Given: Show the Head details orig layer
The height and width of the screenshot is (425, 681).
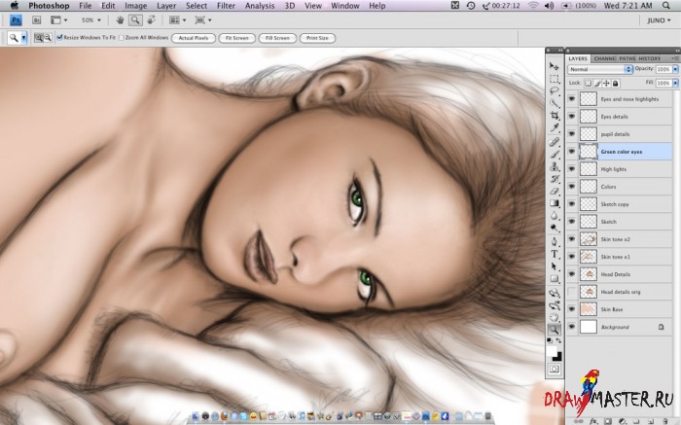Looking at the screenshot, I should [572, 292].
